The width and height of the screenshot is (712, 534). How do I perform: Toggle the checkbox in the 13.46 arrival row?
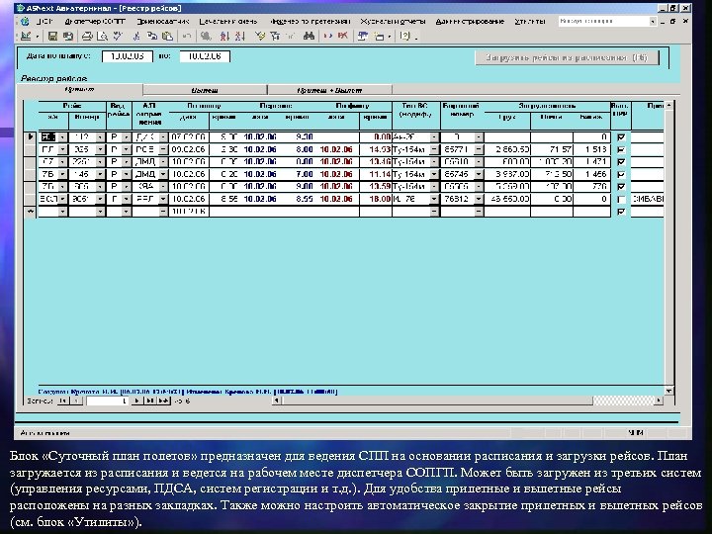(x=621, y=161)
